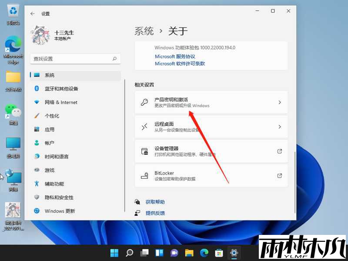Select the 网络 & Internet sidebar icon
Viewport: 348px width, 261px height.
tap(37, 102)
